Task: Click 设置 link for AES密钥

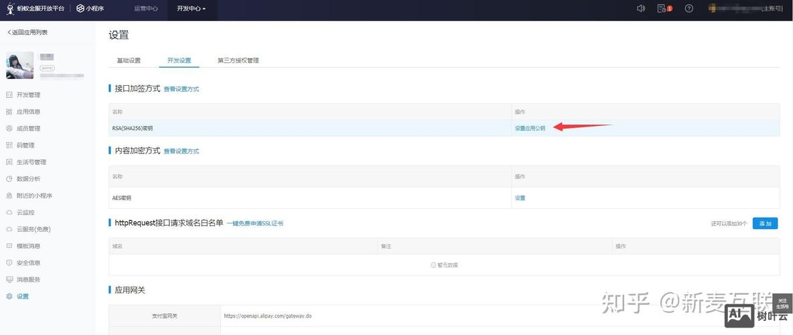Action: click(x=520, y=198)
